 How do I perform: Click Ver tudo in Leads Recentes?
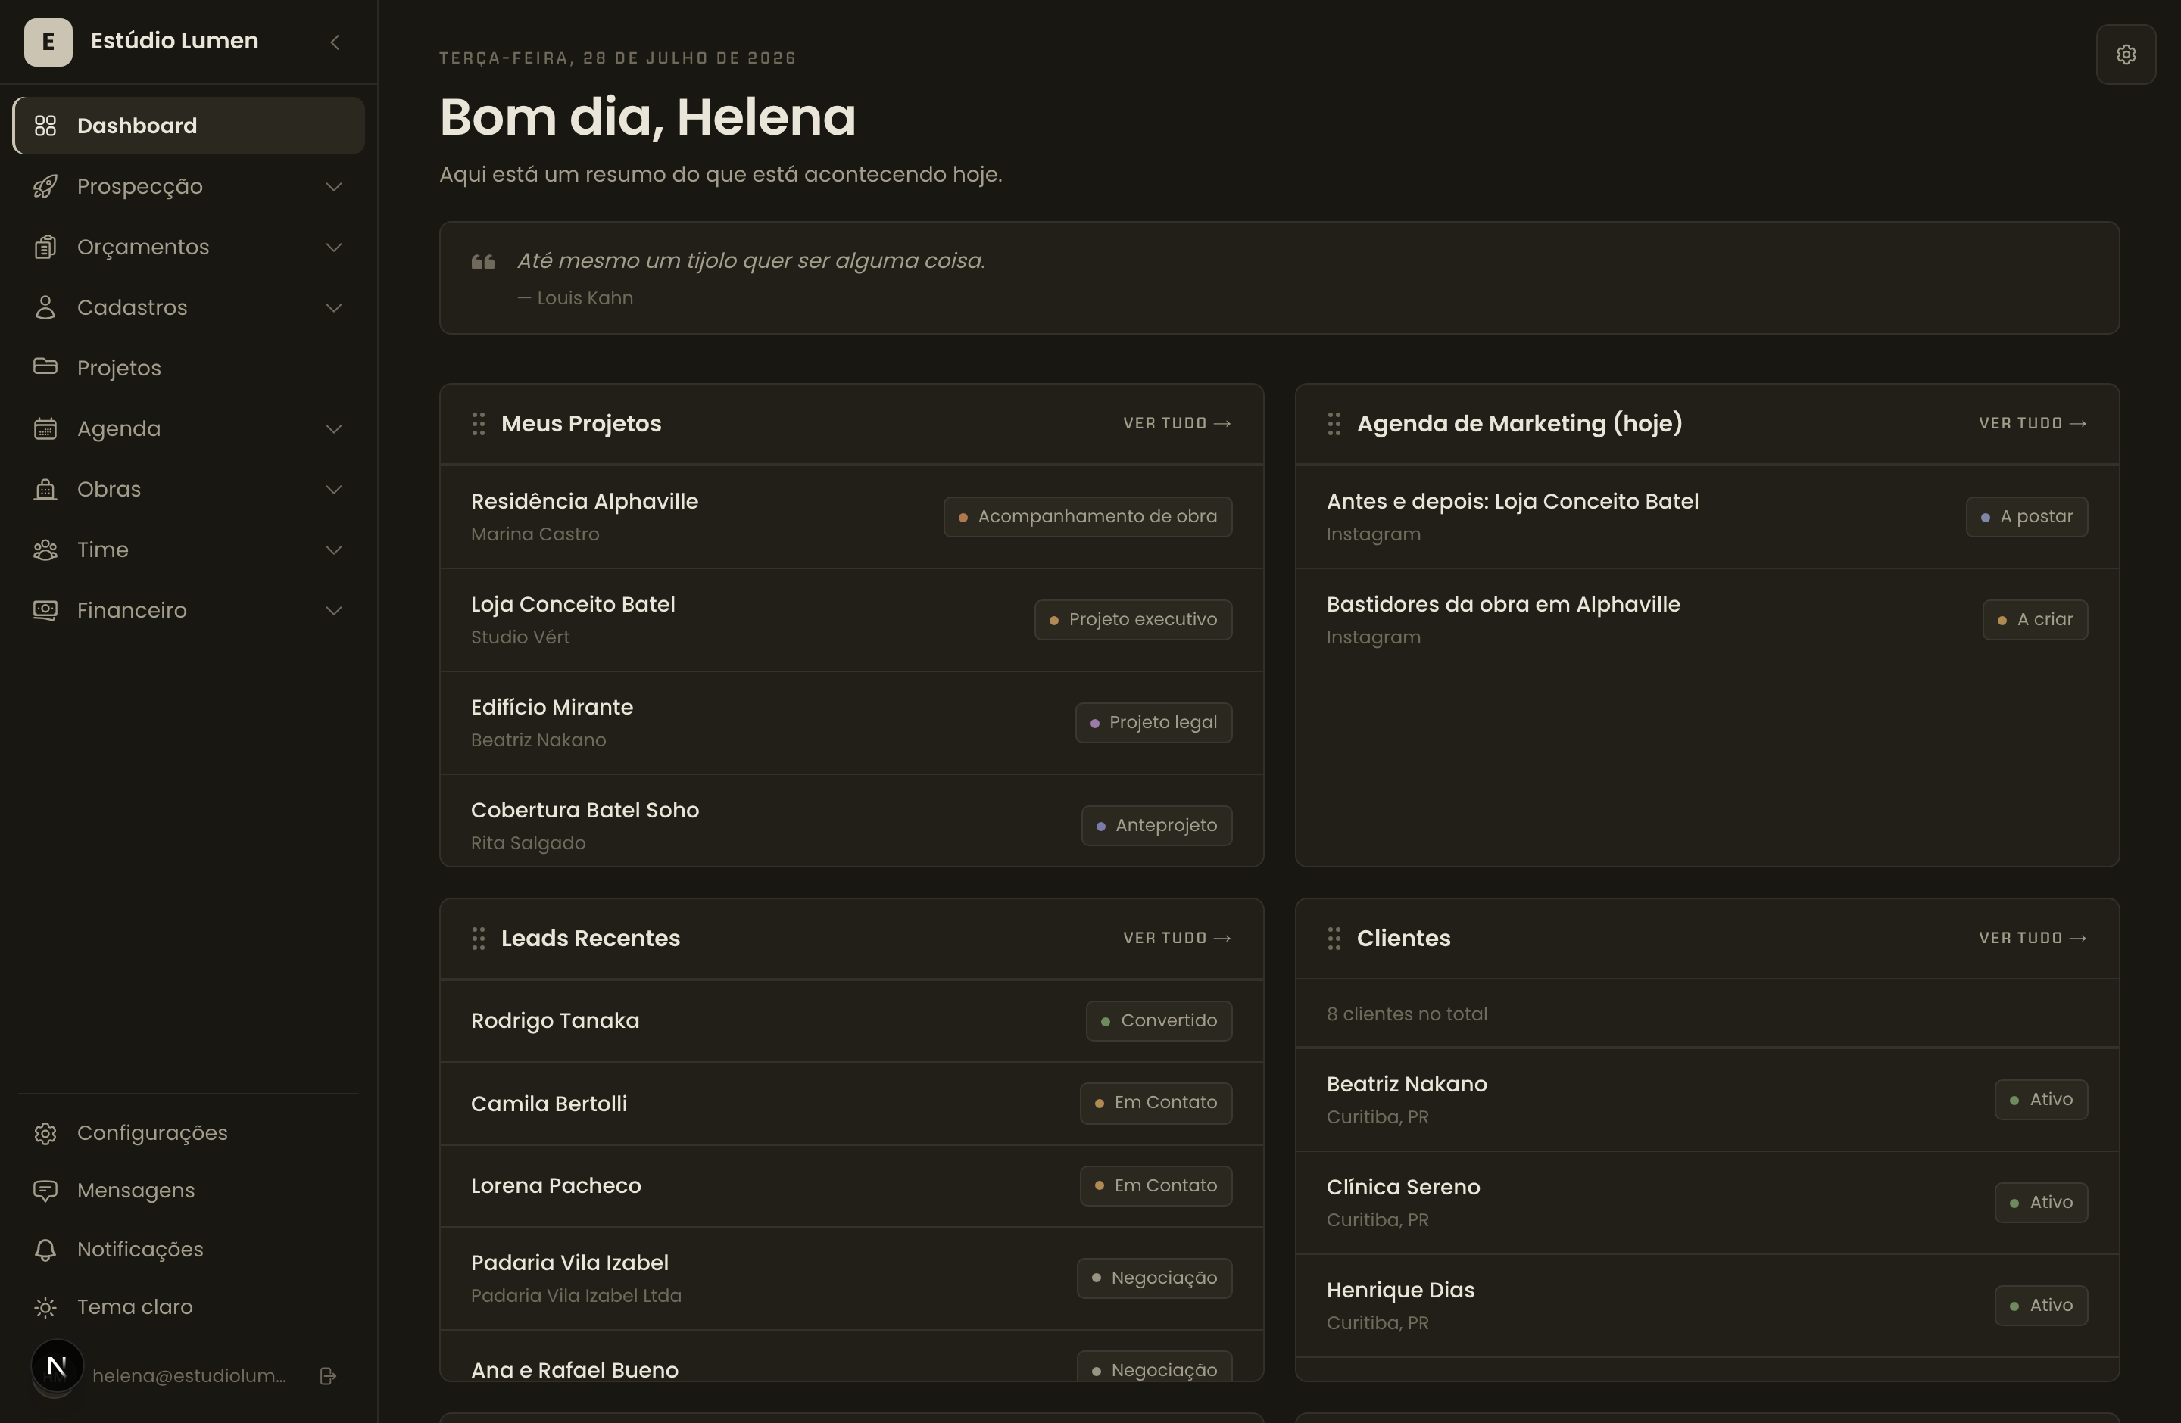(x=1178, y=939)
